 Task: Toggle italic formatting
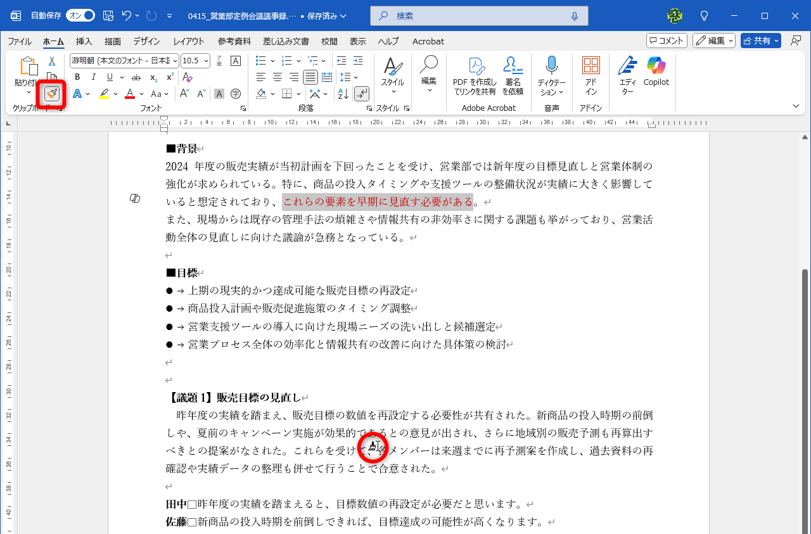[x=93, y=77]
